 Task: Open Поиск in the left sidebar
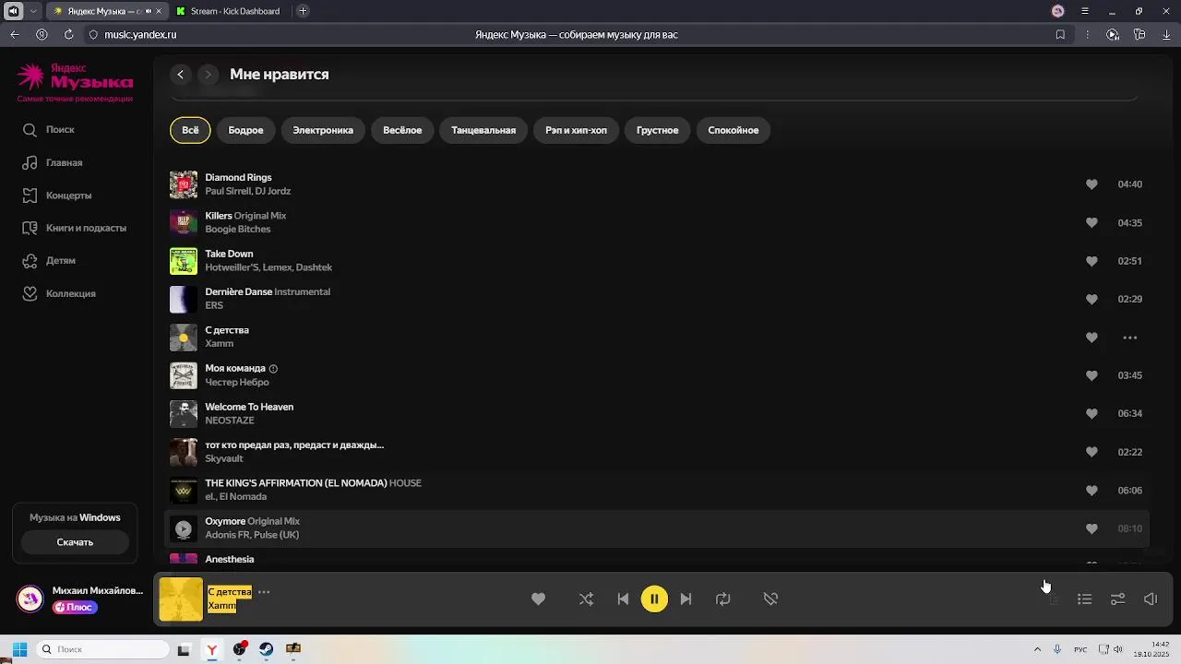[49, 130]
